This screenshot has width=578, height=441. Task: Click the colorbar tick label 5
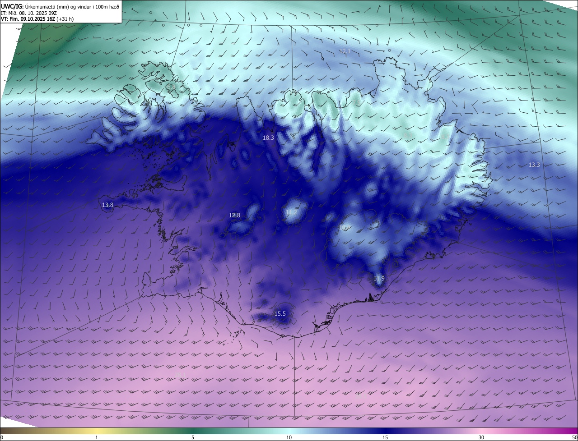point(193,437)
